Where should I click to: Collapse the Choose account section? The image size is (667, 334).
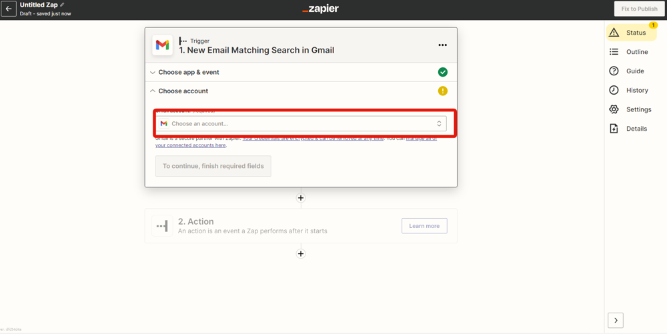(301, 91)
